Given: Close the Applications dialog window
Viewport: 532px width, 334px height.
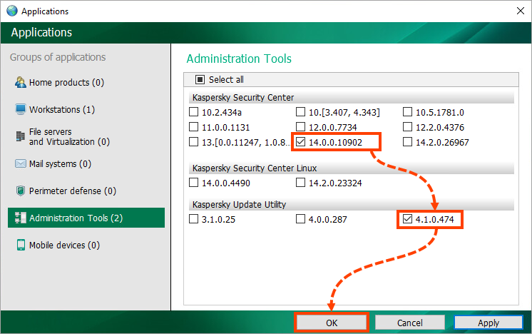Looking at the screenshot, I should [521, 11].
